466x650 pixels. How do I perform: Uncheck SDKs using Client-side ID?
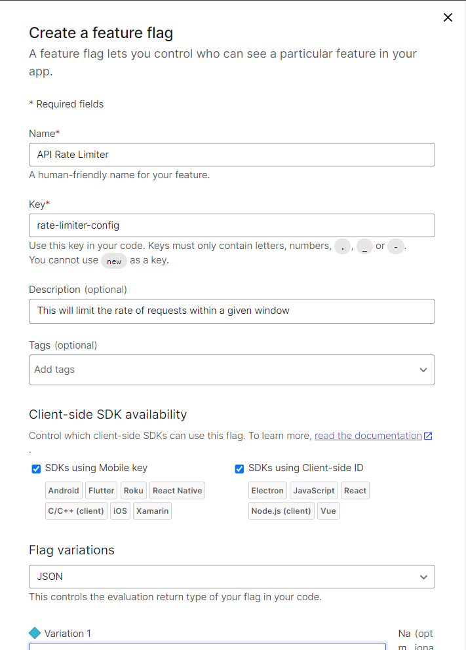click(x=239, y=469)
